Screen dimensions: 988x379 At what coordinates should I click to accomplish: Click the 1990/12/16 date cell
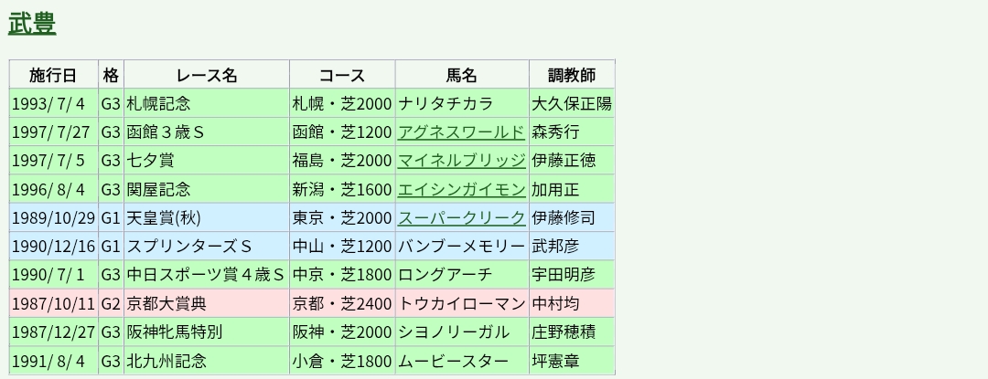click(x=54, y=247)
